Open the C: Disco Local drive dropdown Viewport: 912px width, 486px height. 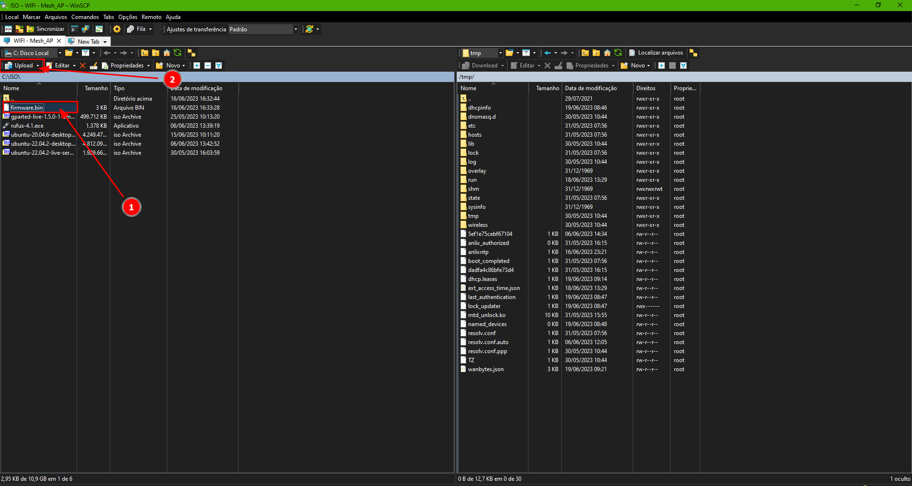60,53
